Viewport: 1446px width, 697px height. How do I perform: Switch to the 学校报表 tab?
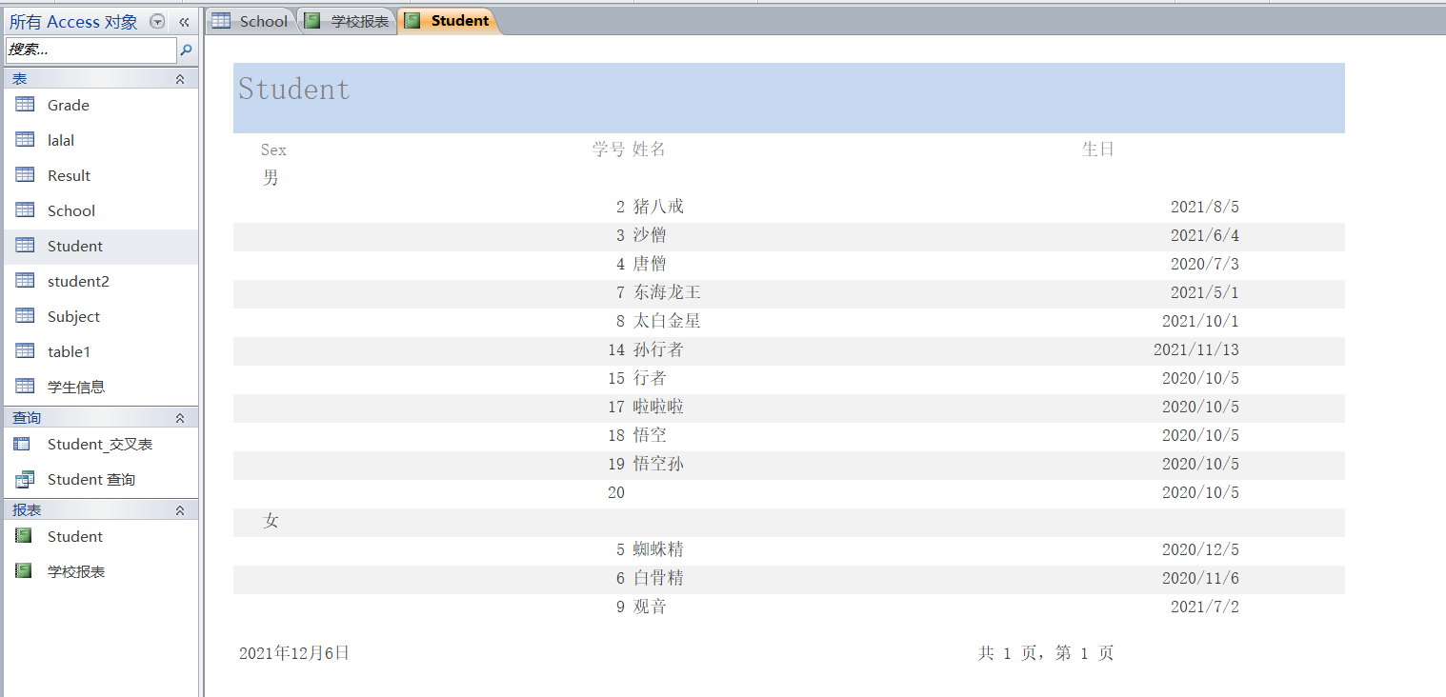349,21
